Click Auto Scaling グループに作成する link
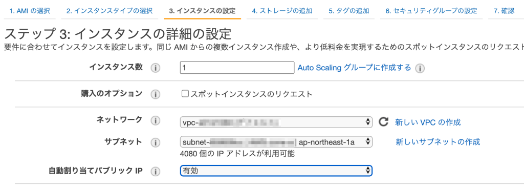The height and width of the screenshot is (187, 524). (354, 68)
